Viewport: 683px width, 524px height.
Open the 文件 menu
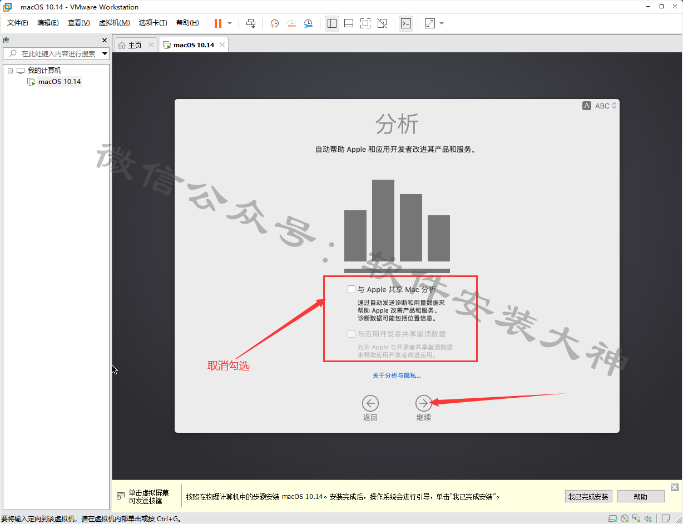click(18, 23)
